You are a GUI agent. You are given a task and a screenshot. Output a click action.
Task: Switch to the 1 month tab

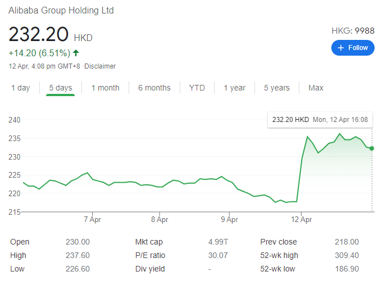pyautogui.click(x=105, y=88)
